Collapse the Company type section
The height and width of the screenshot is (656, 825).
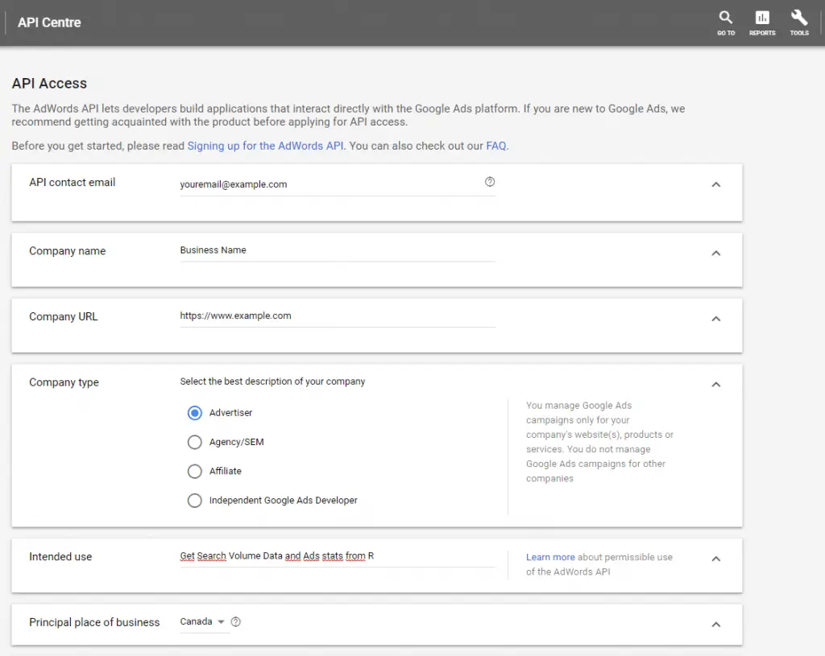point(716,385)
